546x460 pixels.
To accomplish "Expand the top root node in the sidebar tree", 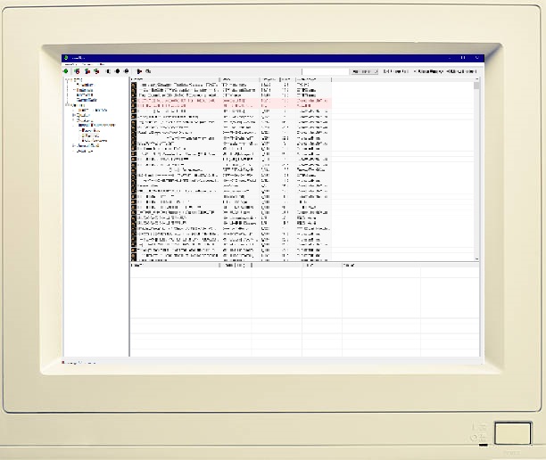I will point(66,80).
